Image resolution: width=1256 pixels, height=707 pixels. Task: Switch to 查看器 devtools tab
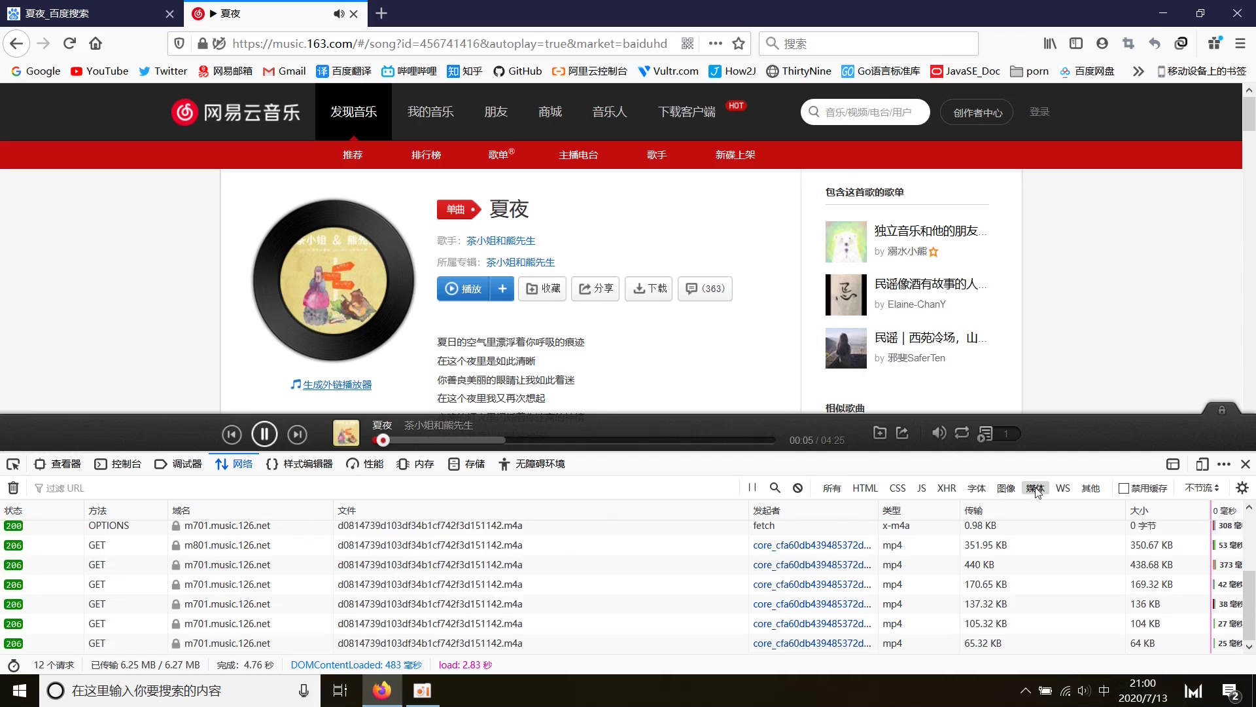coord(58,464)
